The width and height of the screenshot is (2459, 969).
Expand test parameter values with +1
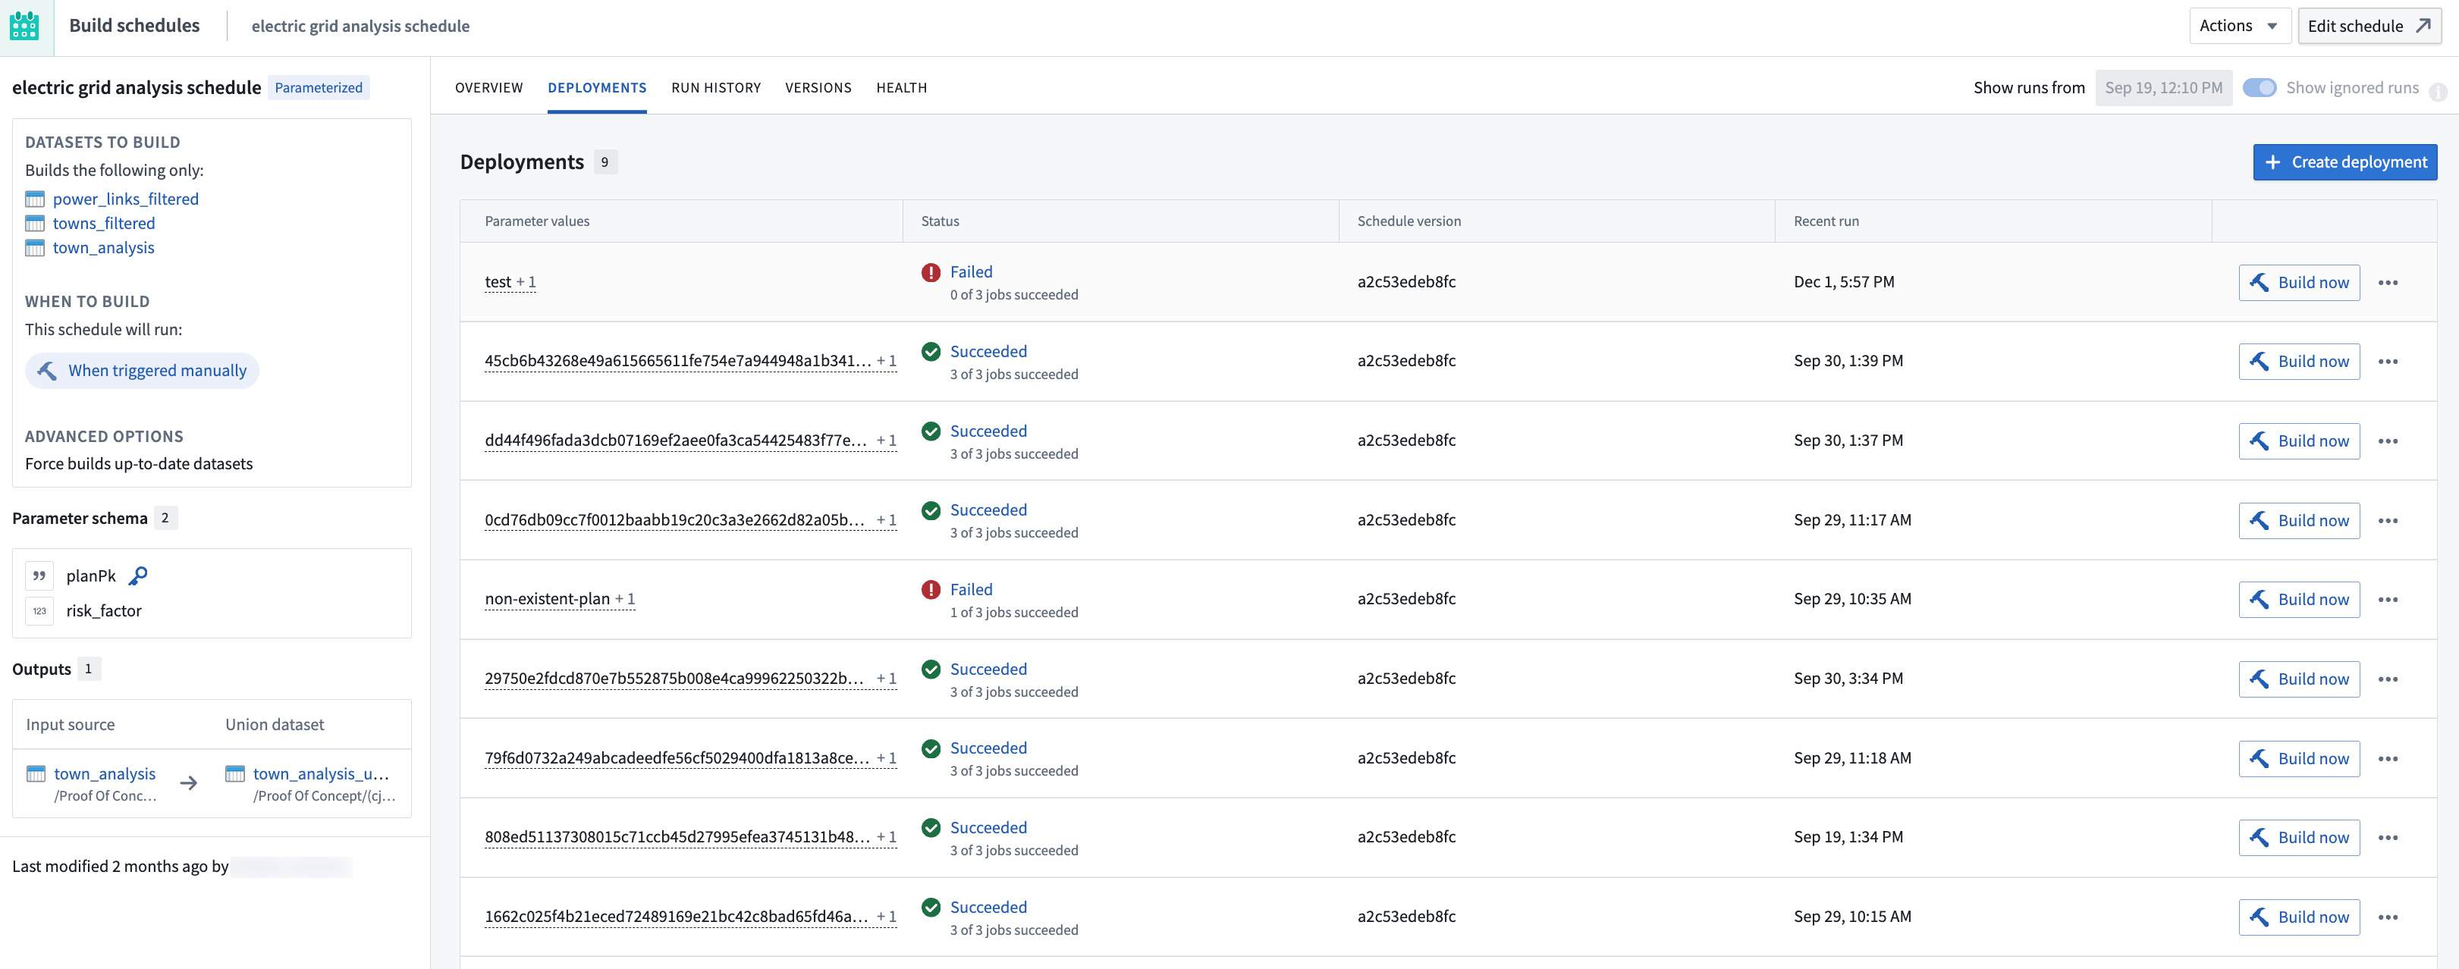[528, 281]
